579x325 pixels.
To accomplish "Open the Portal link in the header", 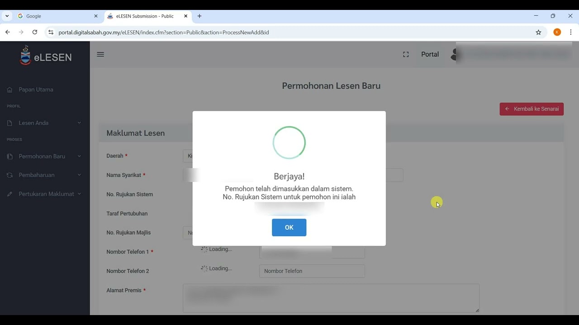I will [x=430, y=54].
